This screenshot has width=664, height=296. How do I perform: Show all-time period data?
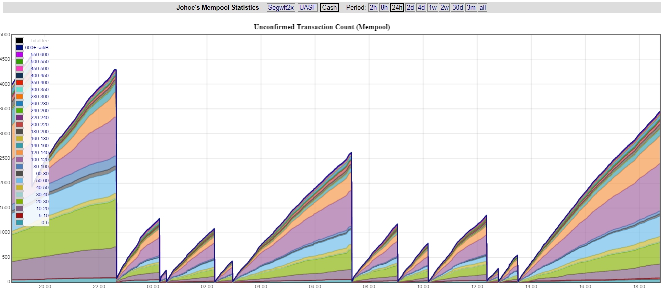coord(482,7)
